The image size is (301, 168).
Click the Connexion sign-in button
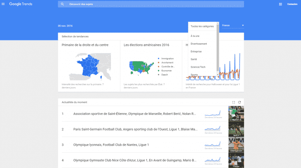[x=292, y=4]
